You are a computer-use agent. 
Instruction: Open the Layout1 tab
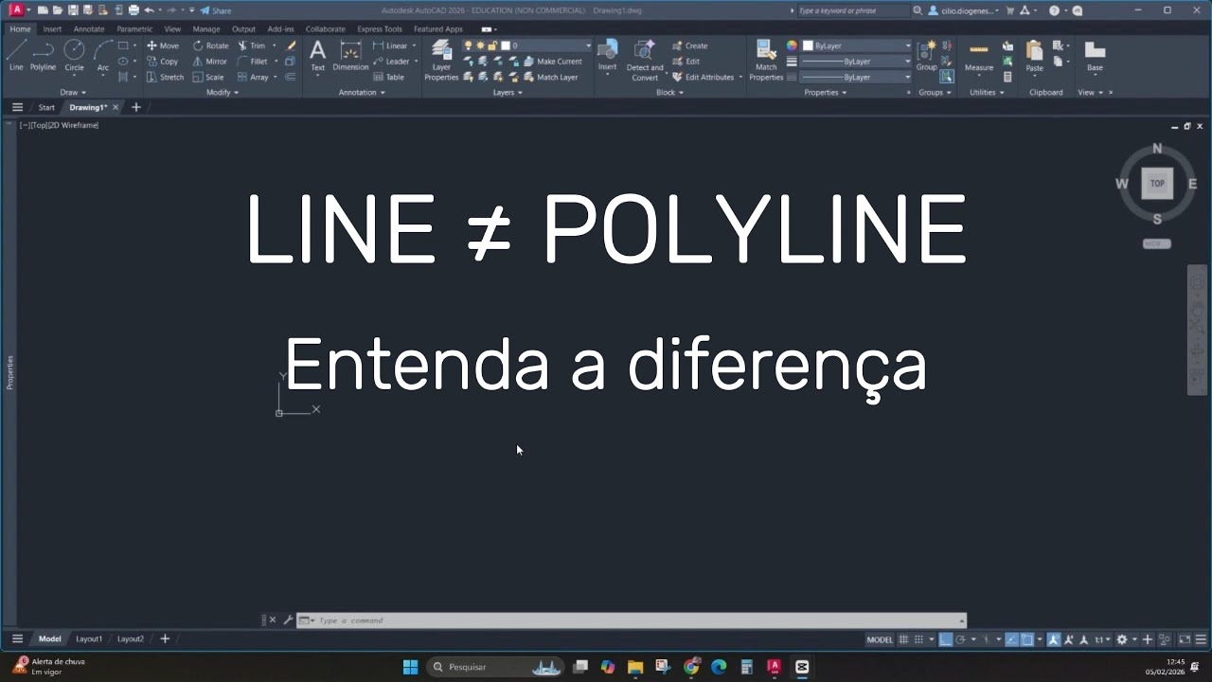coord(89,639)
